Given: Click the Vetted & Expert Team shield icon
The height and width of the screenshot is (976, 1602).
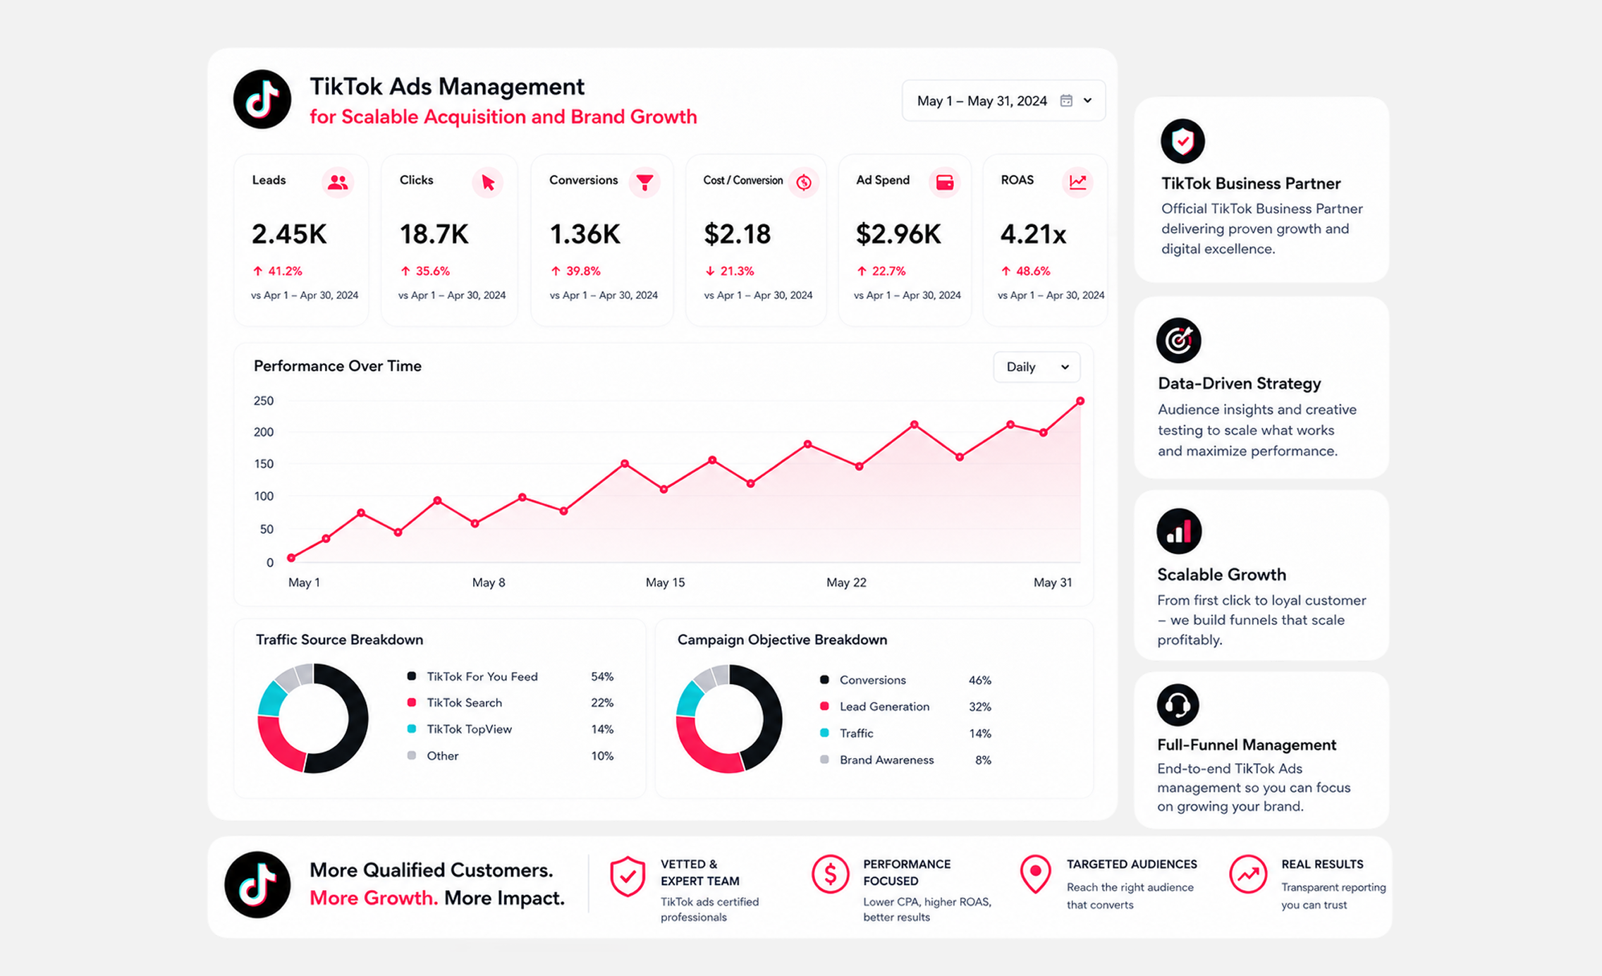Looking at the screenshot, I should (627, 877).
